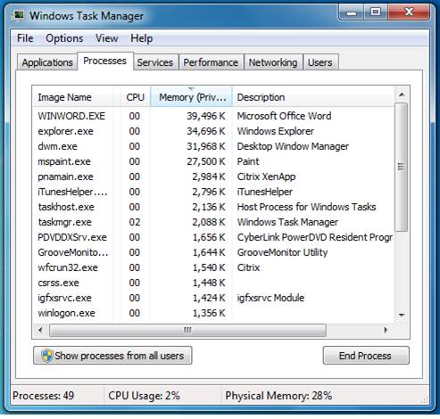Select the WINWORD.EXE process
This screenshot has height=419, width=440.
213,116
